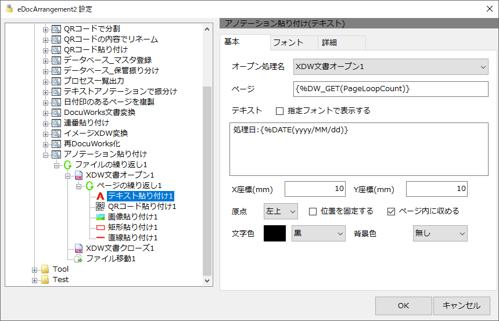Click the process icon beside アノテーション貼り付け
Image resolution: width=499 pixels, height=321 pixels.
click(56, 154)
